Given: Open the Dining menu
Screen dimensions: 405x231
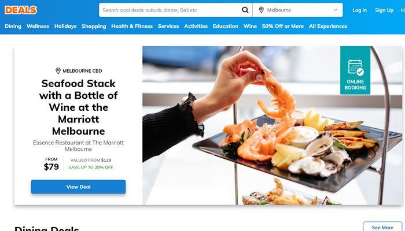Looking at the screenshot, I should coord(13,27).
